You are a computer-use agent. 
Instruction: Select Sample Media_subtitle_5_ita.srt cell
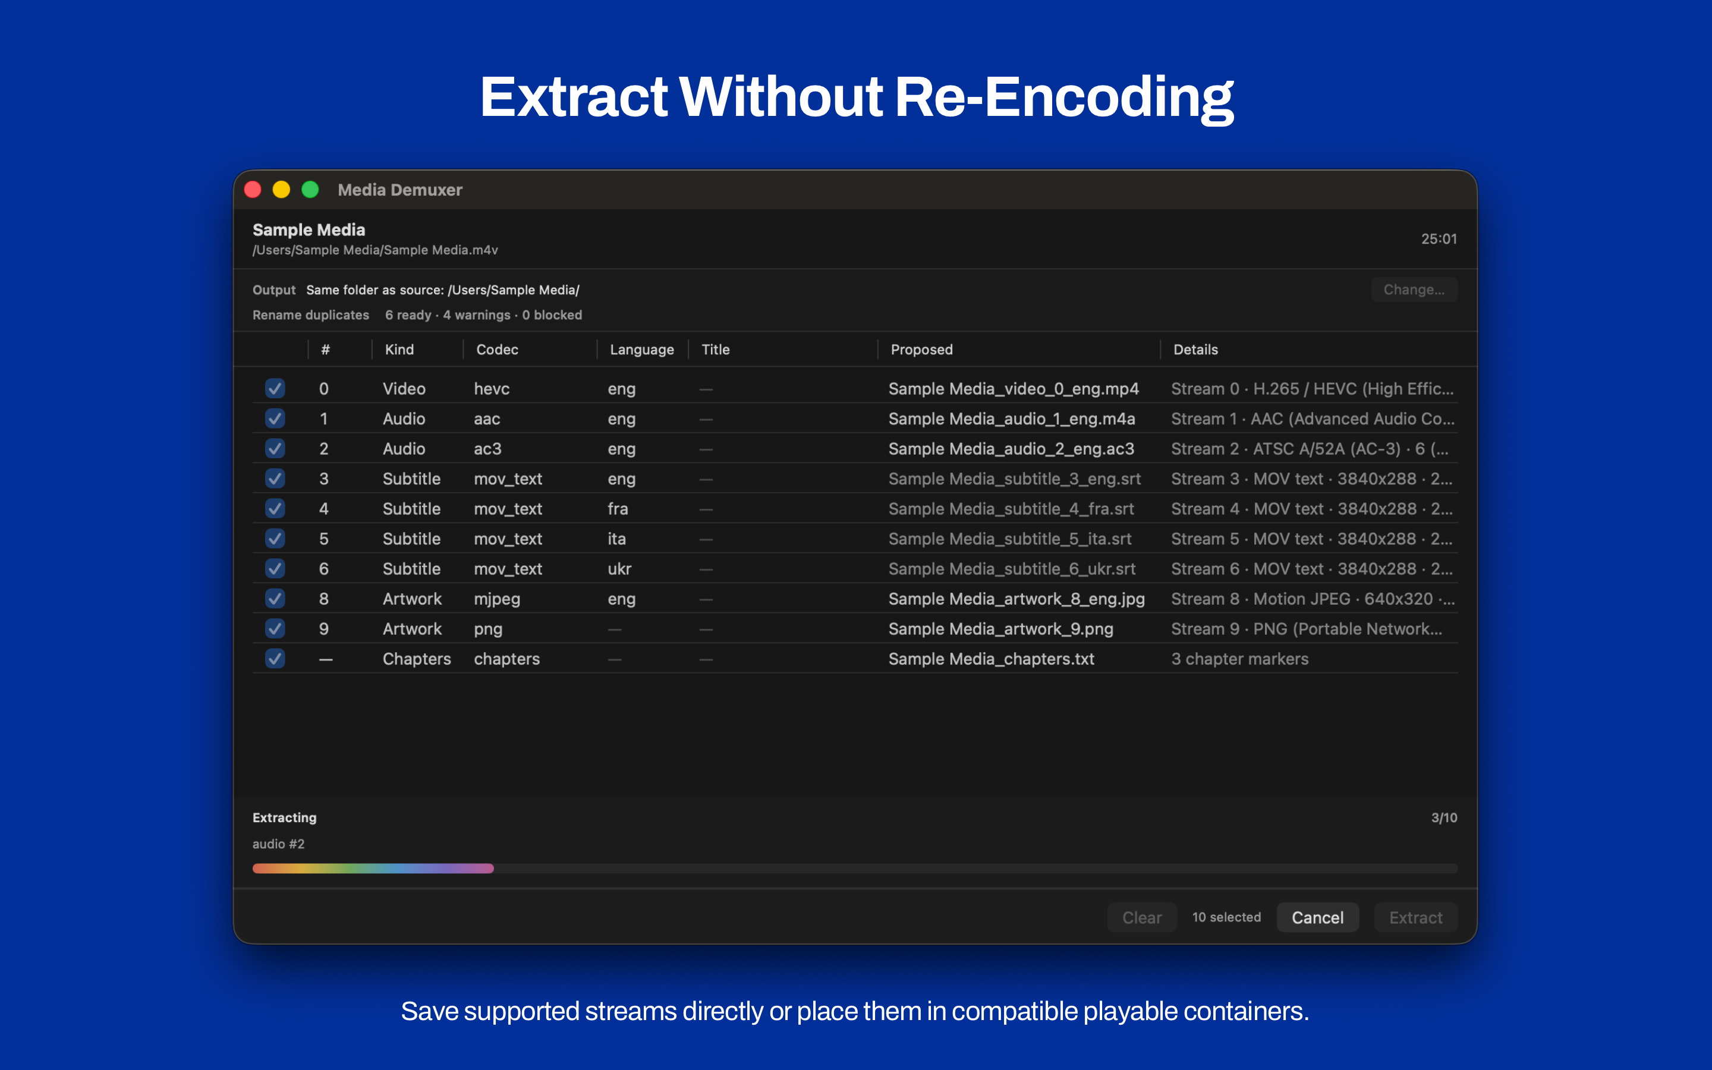(x=1009, y=539)
